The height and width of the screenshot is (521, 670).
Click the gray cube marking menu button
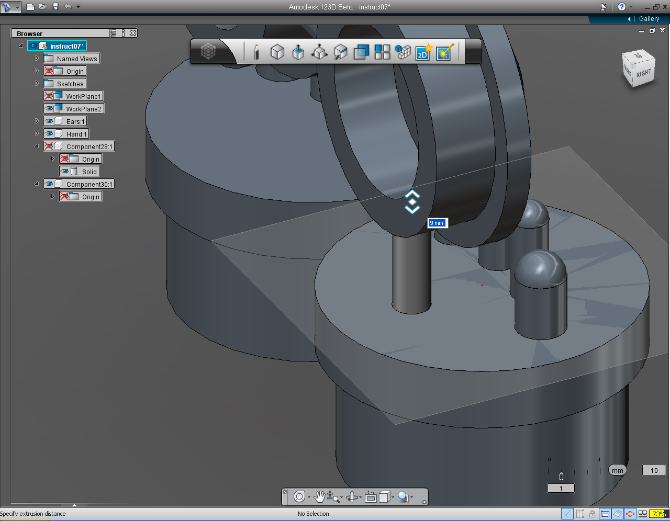[208, 51]
